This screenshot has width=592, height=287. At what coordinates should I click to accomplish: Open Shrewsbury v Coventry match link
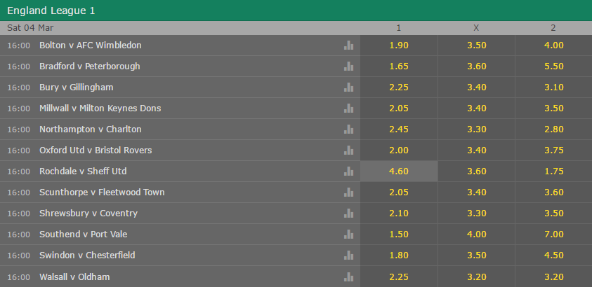click(x=88, y=213)
